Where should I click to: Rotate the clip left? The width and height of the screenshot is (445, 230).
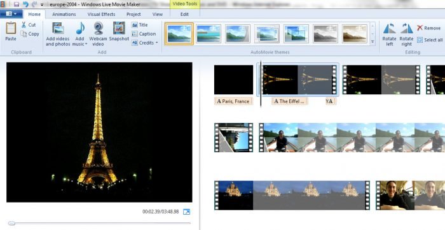389,29
